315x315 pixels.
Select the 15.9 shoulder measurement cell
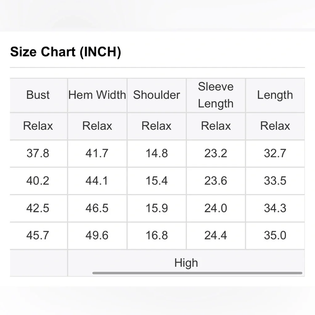[x=157, y=208]
